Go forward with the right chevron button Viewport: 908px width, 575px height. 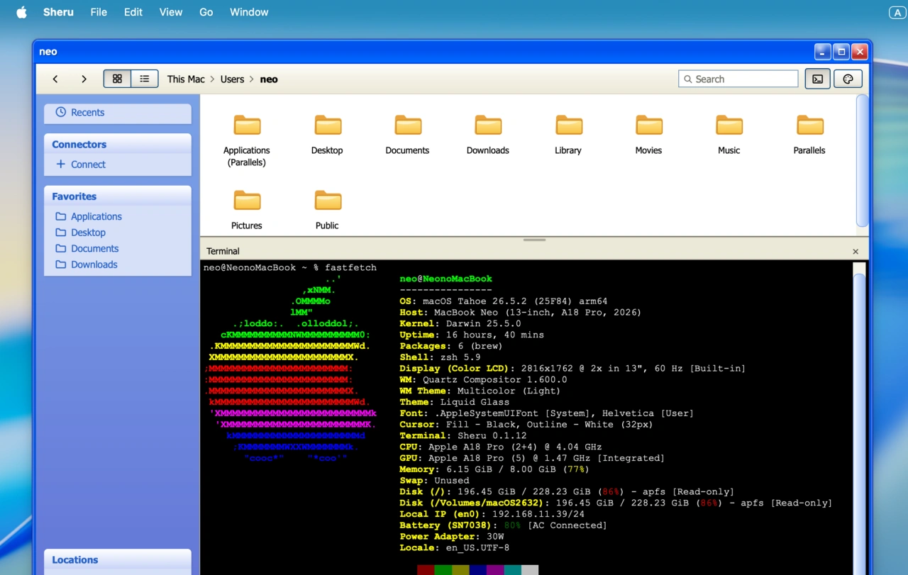tap(84, 79)
